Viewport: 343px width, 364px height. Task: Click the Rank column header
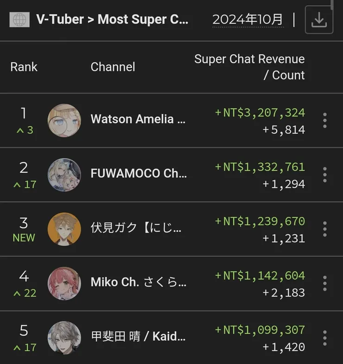pyautogui.click(x=24, y=67)
